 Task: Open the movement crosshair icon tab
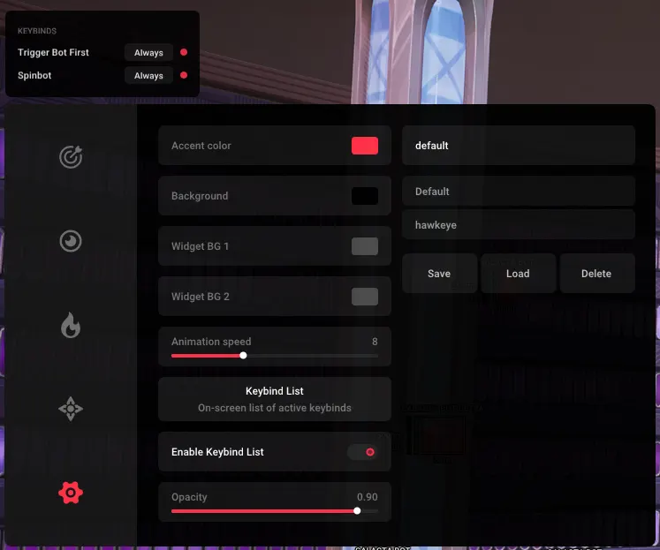(x=71, y=409)
